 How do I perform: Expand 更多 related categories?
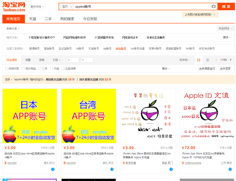[227, 37]
